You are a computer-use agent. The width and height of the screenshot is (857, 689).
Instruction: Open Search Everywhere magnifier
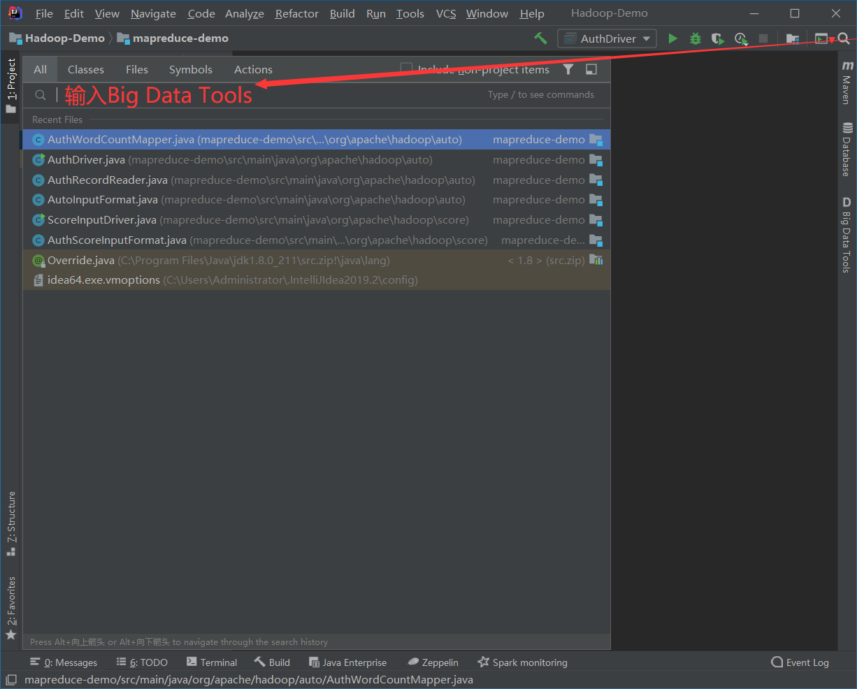[845, 38]
